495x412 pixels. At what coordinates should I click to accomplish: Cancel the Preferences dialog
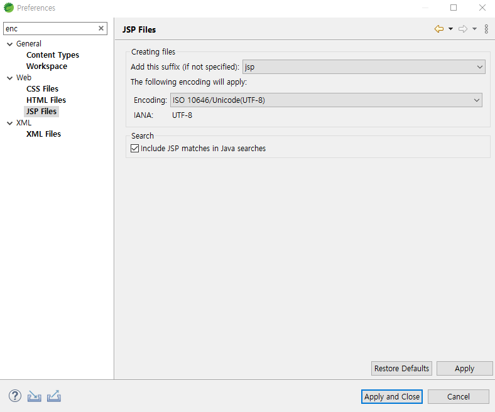(x=459, y=396)
